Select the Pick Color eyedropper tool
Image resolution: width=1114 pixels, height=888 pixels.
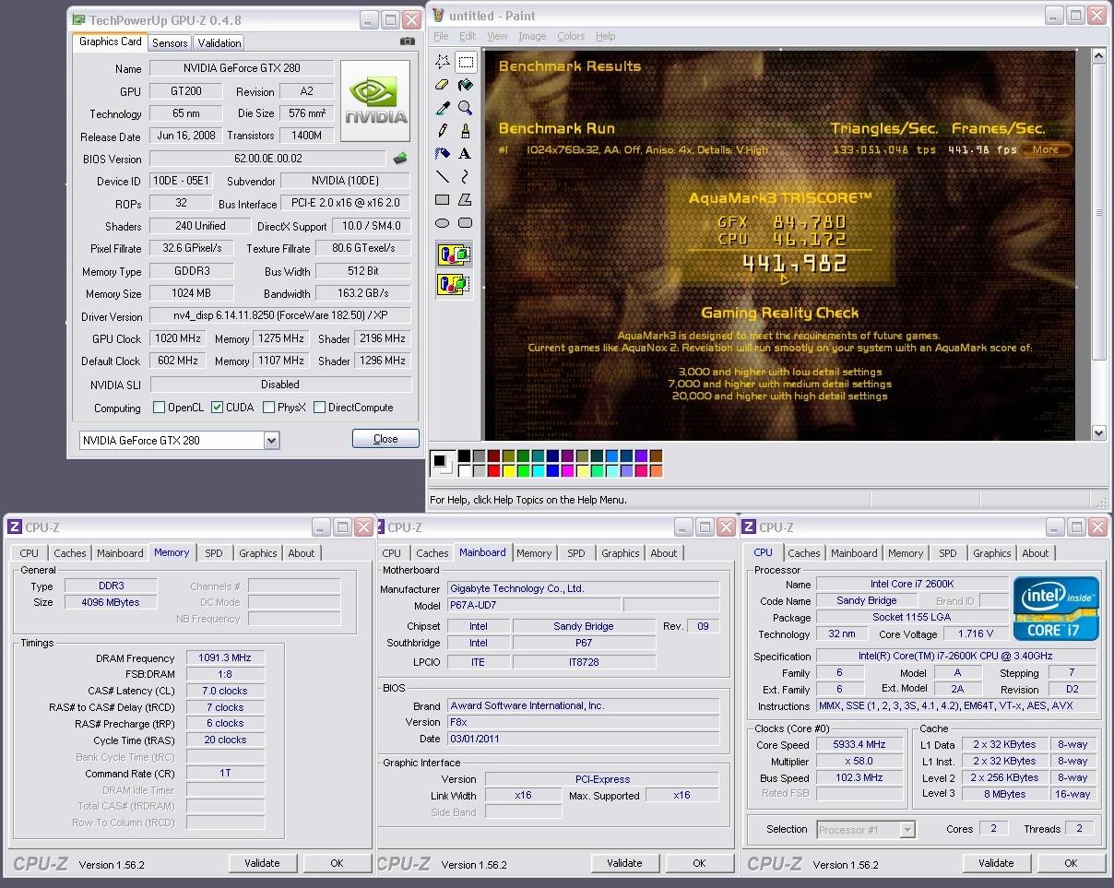point(443,108)
